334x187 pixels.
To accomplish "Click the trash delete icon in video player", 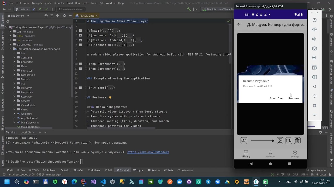I will (x=297, y=141).
